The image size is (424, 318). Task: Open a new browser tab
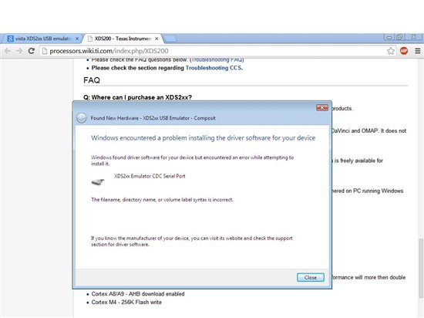point(170,39)
